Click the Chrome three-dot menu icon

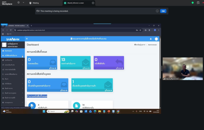159,30
